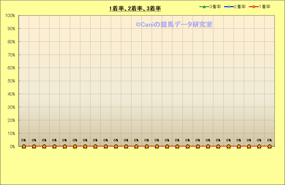Screen dimensions: 285x185
Task: Select the 2着率 legend text label
Action: coord(240,7)
